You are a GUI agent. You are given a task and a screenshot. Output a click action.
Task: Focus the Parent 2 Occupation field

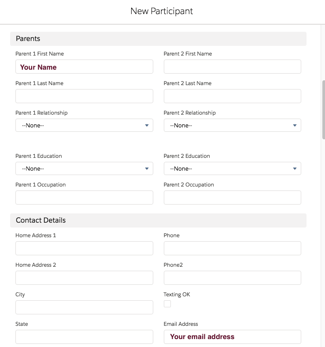pyautogui.click(x=233, y=198)
